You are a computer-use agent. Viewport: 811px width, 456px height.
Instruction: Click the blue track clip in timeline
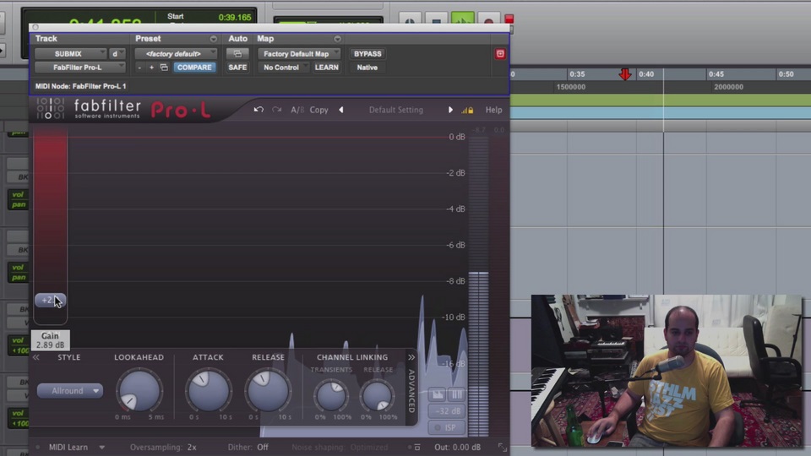[661, 112]
